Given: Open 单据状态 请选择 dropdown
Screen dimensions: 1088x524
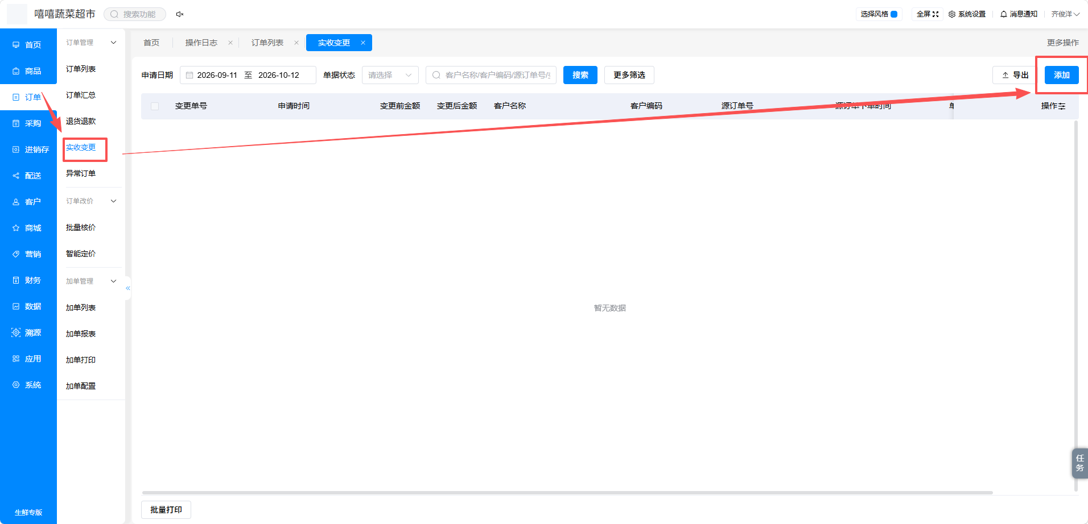Looking at the screenshot, I should (x=390, y=75).
